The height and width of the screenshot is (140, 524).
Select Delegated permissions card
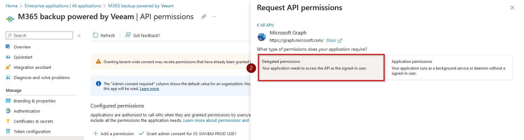click(x=321, y=67)
